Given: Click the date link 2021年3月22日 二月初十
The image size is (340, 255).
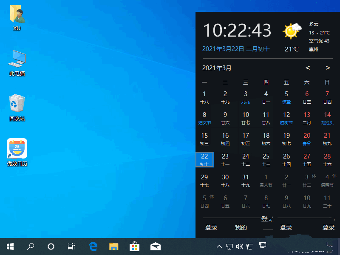Looking at the screenshot, I should pyautogui.click(x=236, y=49).
